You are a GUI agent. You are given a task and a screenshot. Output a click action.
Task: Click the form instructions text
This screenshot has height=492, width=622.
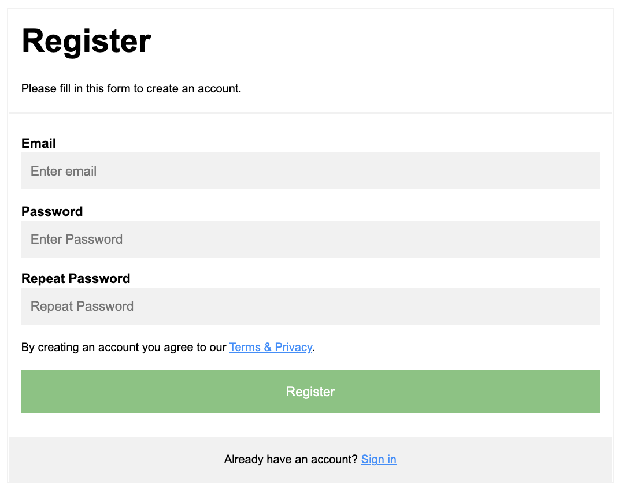pyautogui.click(x=131, y=88)
